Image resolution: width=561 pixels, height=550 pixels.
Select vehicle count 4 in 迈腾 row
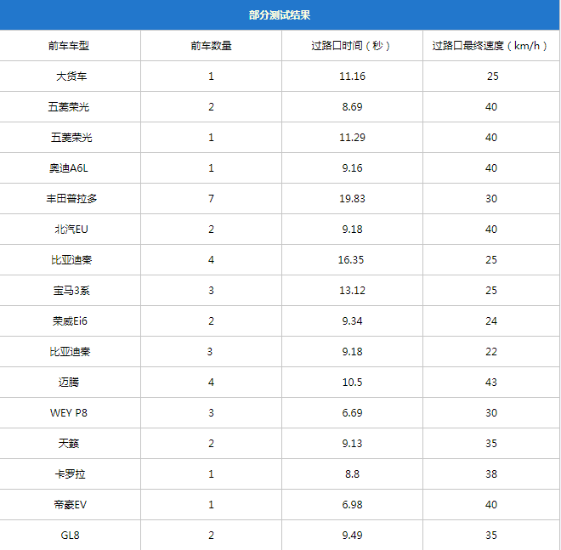pyautogui.click(x=211, y=383)
